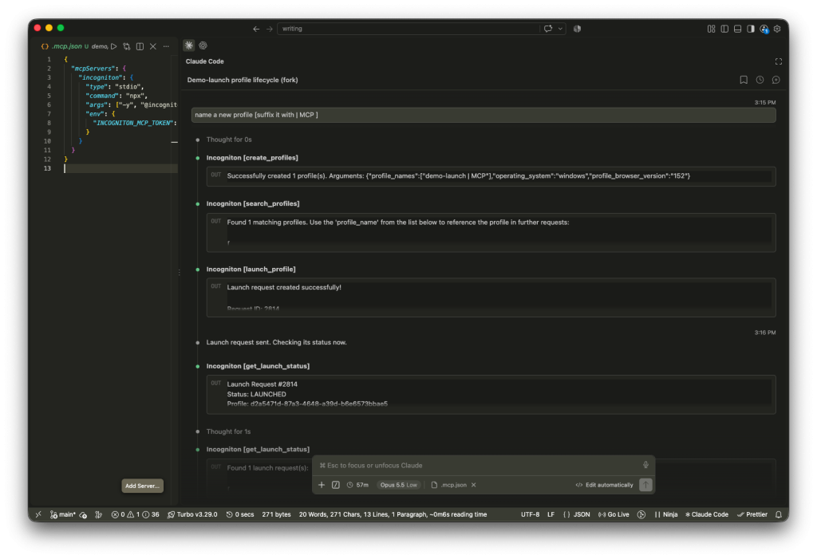The image size is (817, 559).
Task: Click the create_profiles output box
Action: point(491,176)
